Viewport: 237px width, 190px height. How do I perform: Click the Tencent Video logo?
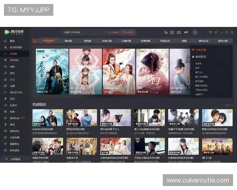coord(14,32)
